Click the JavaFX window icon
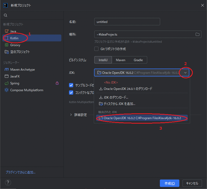Image resolution: width=207 pixels, height=189 pixels. (x=7, y=76)
